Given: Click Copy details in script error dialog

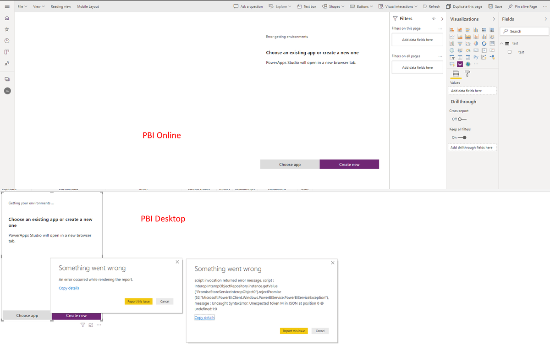Looking at the screenshot, I should coord(204,318).
